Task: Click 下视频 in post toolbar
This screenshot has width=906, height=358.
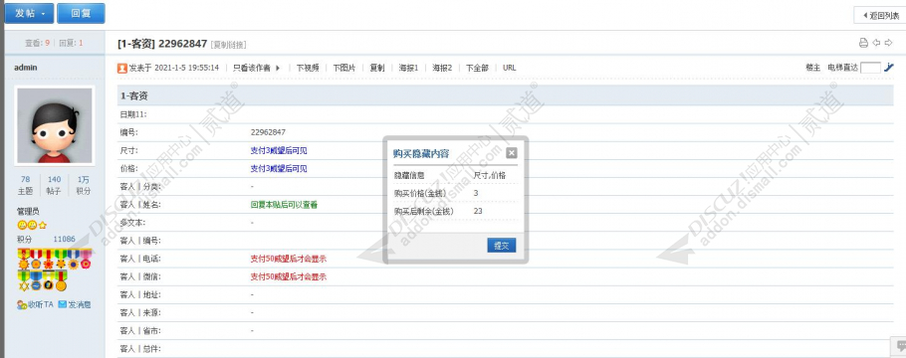Action: click(308, 68)
